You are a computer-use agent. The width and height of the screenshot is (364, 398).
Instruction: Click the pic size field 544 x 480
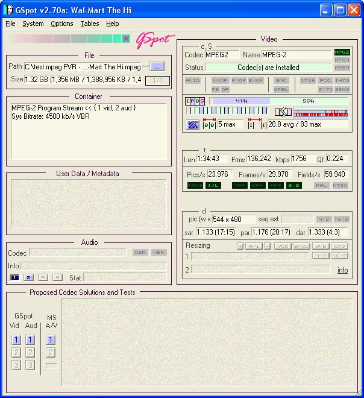pyautogui.click(x=234, y=220)
